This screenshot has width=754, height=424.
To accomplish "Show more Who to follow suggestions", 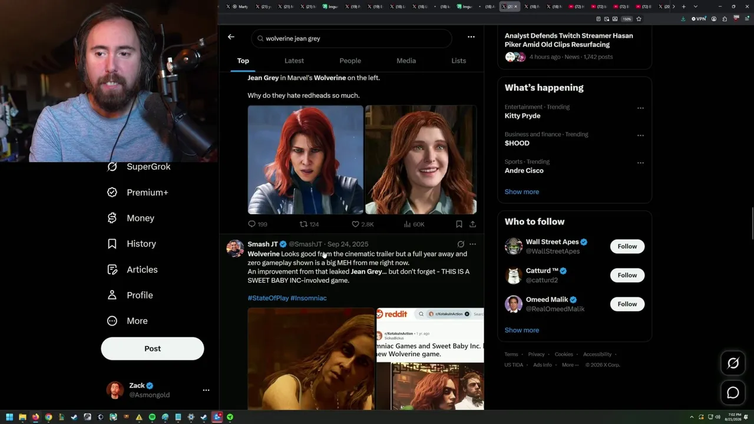I will pyautogui.click(x=521, y=330).
